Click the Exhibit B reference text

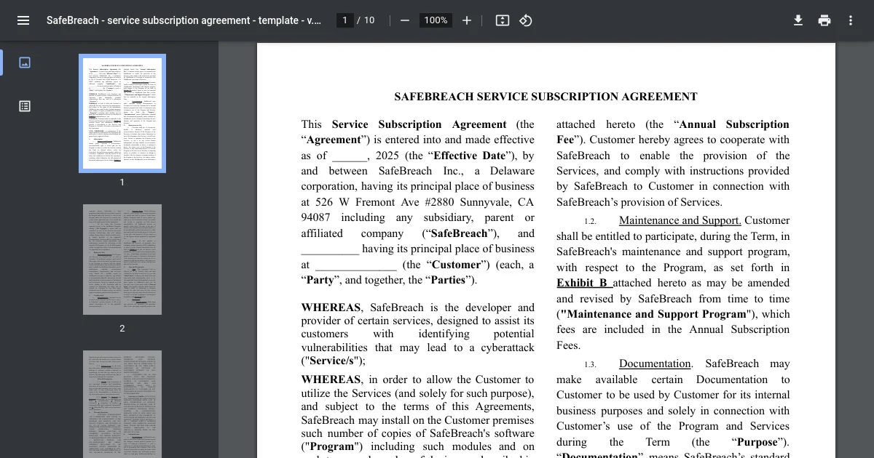583,283
